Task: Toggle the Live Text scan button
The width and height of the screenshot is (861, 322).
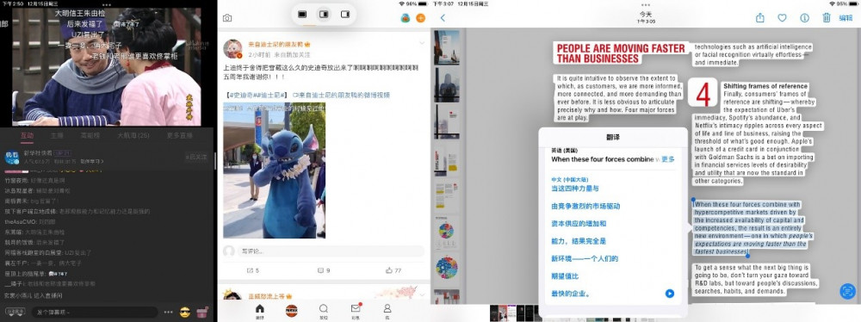Action: coord(847,291)
